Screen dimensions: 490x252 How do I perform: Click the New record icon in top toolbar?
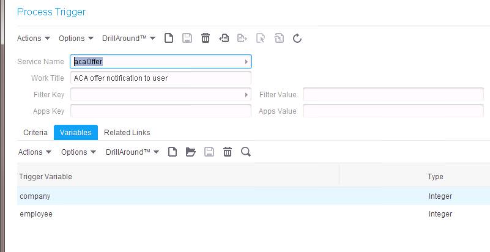click(169, 39)
